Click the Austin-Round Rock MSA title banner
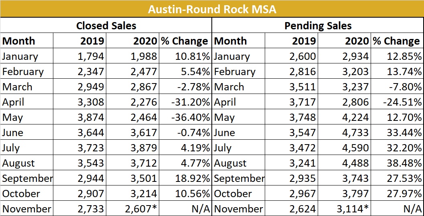This screenshot has width=424, height=216. click(212, 9)
